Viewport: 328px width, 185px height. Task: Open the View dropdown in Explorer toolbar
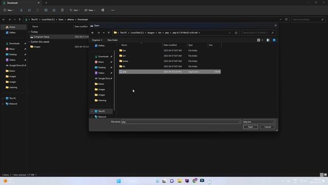pyautogui.click(x=90, y=10)
